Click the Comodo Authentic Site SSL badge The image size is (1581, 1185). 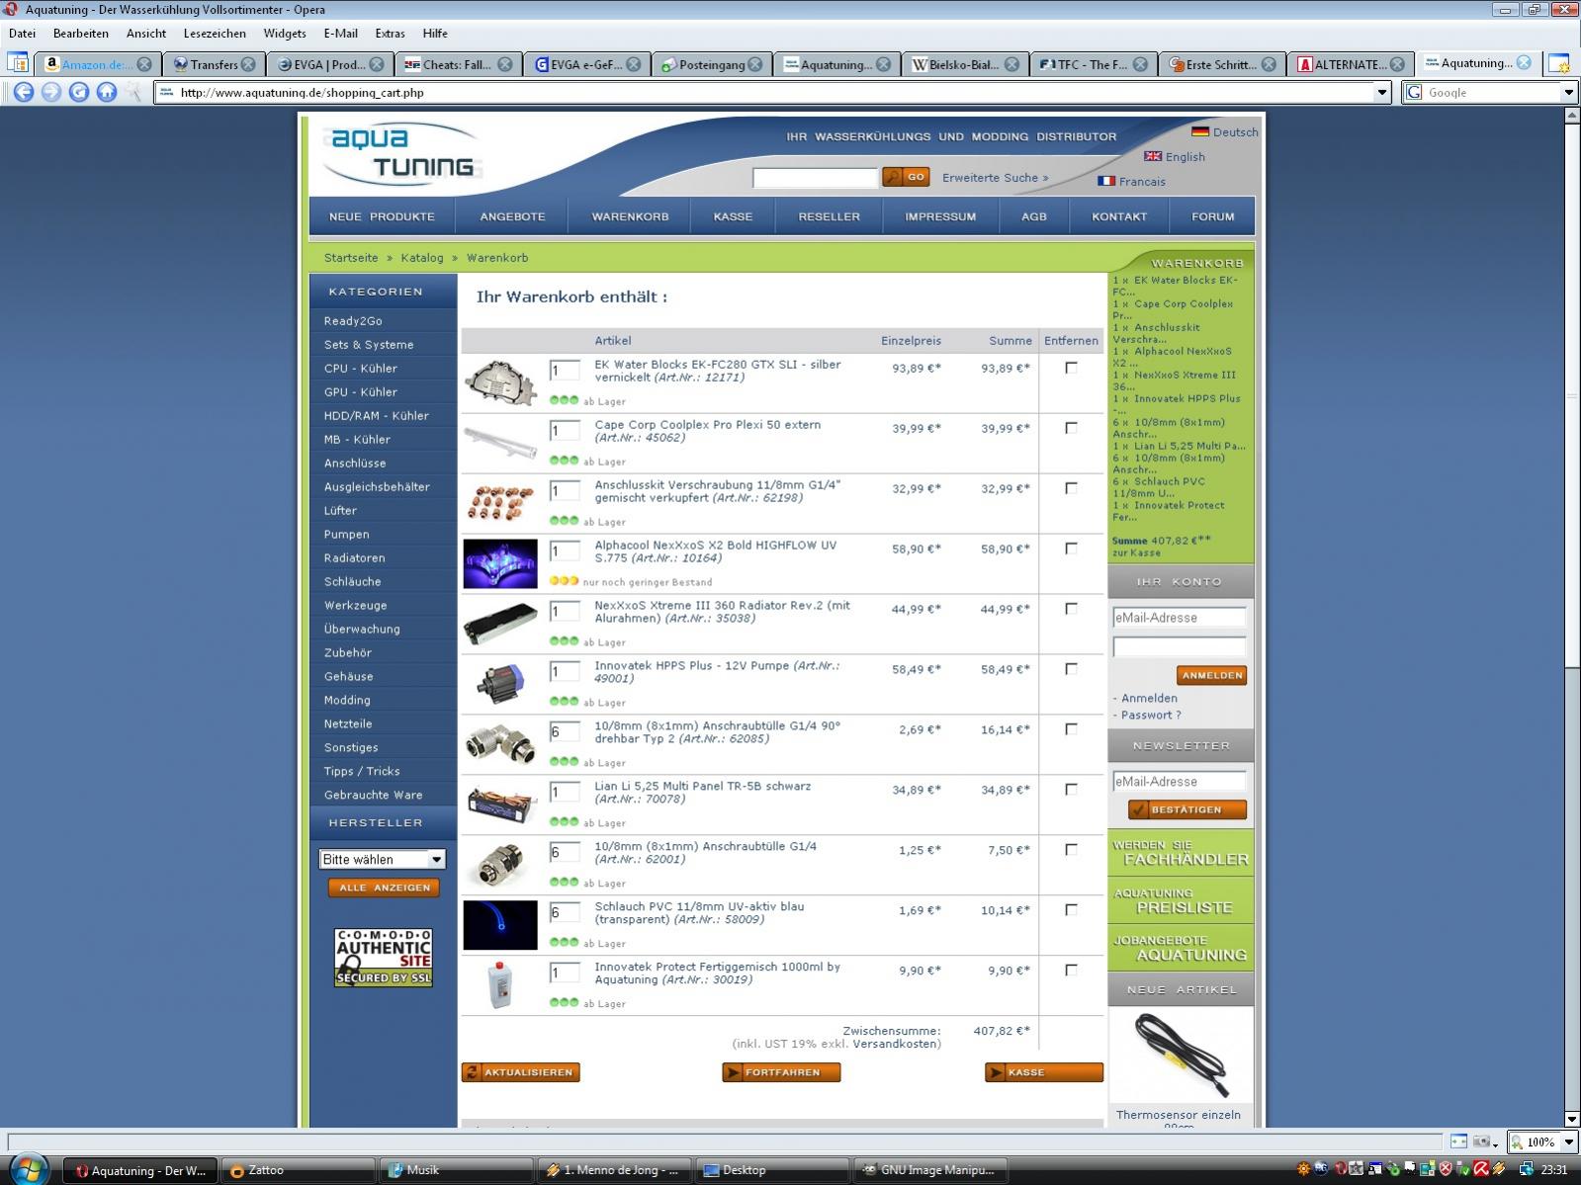click(383, 958)
